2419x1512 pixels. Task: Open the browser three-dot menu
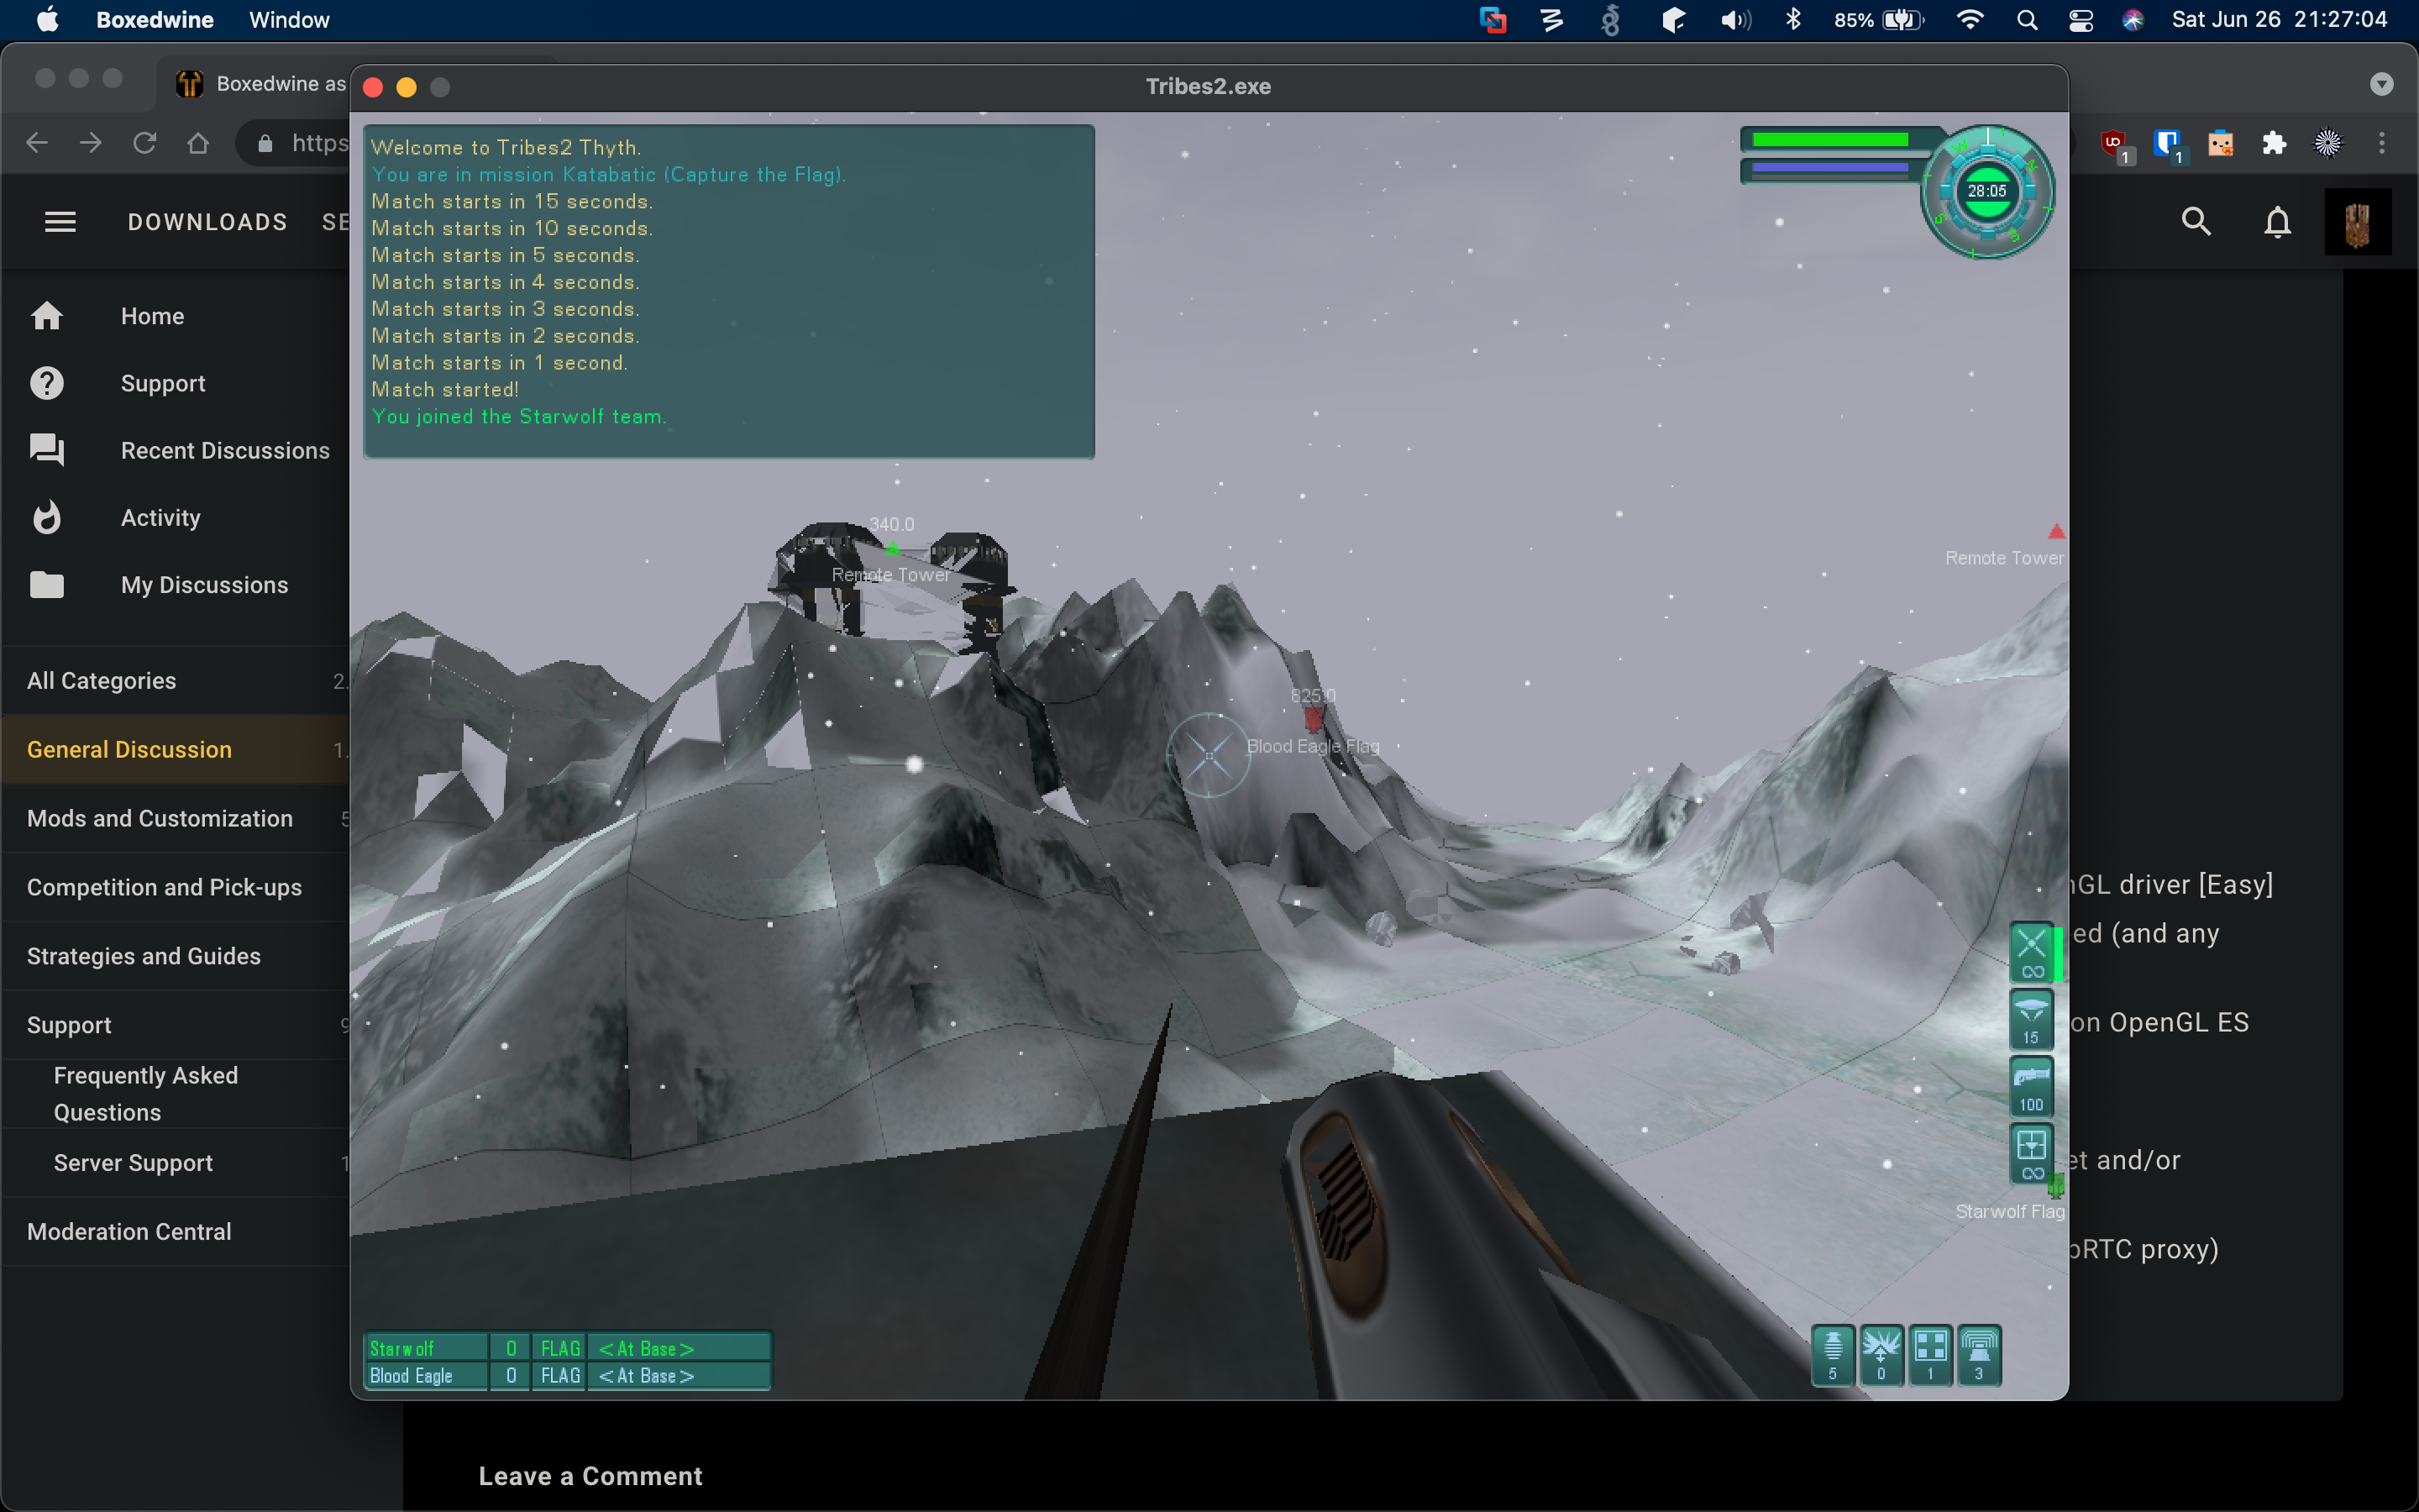click(x=2382, y=143)
